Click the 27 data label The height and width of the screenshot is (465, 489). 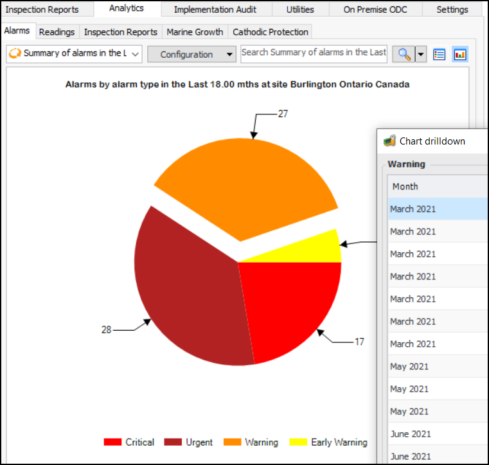click(x=283, y=114)
